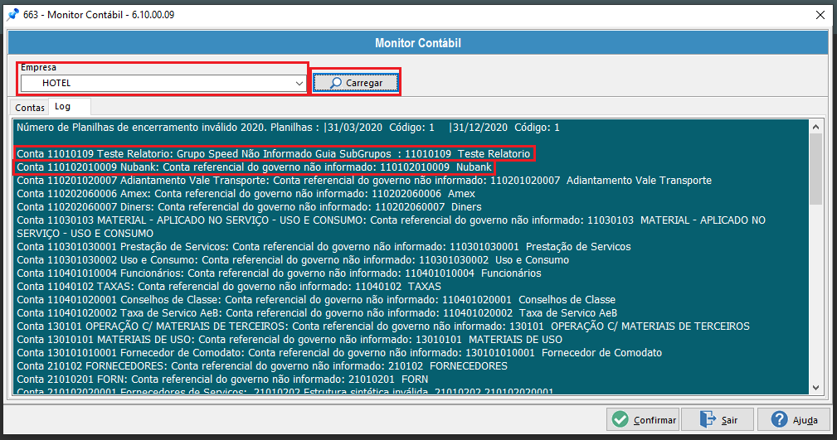Open Ajuda help button

794,420
